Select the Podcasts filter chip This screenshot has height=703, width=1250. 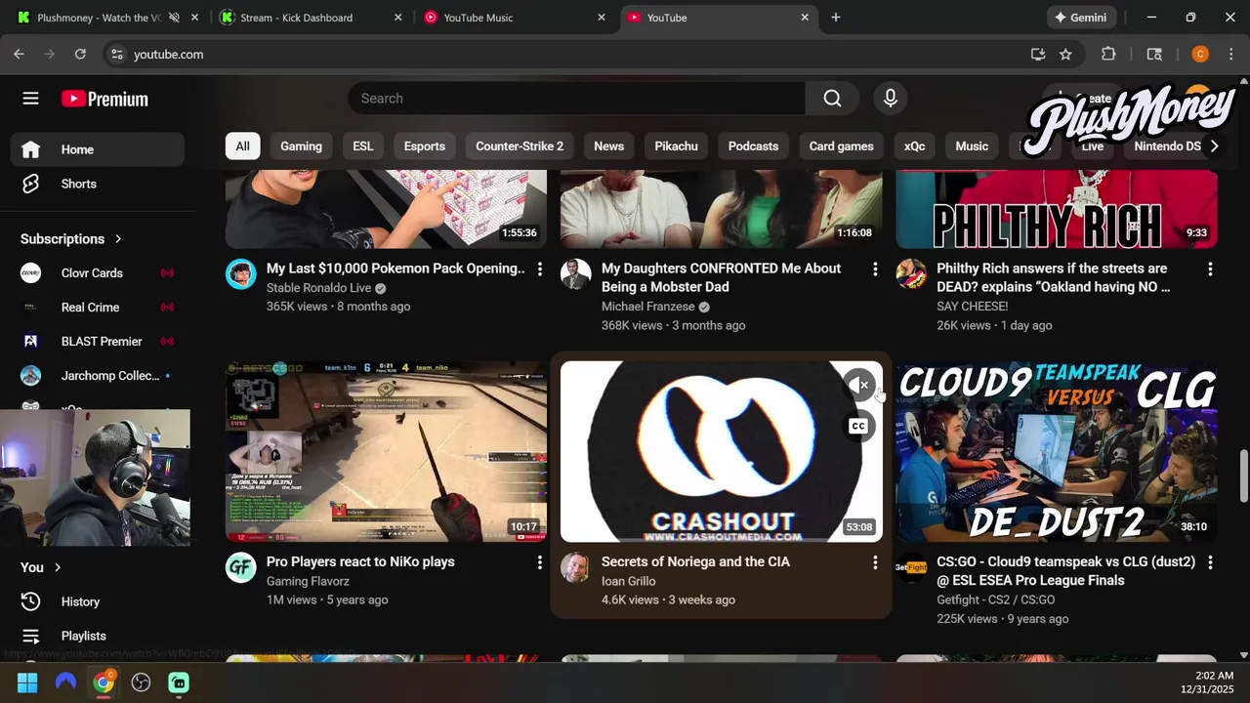coord(753,146)
